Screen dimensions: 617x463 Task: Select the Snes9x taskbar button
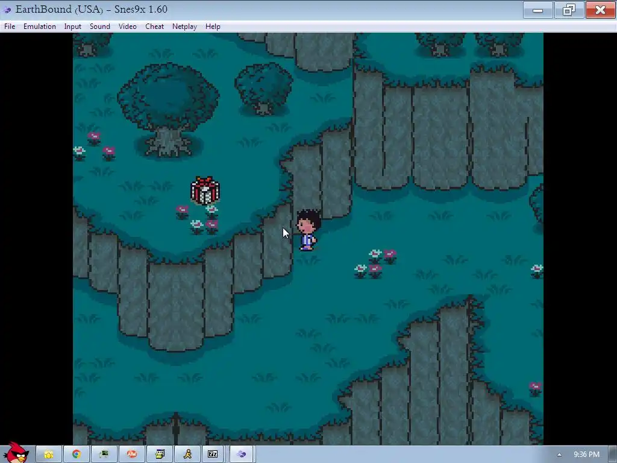tap(241, 455)
